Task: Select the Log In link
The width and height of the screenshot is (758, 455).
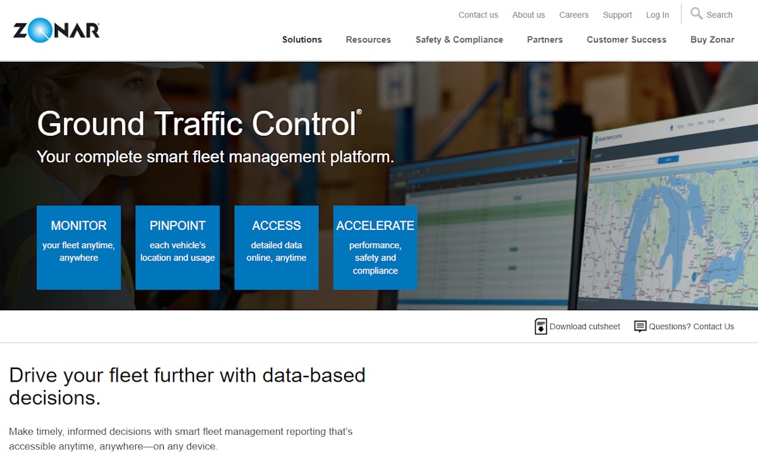Action: [x=658, y=15]
